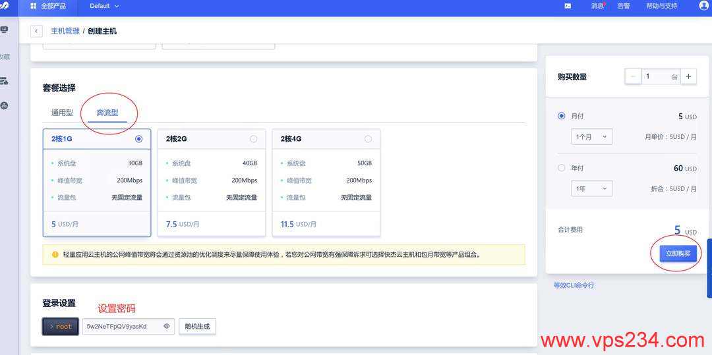Choose the 年付 yearly payment option
Screen dimensions: 712x355
562,168
